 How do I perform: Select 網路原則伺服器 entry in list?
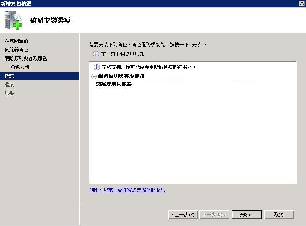[x=114, y=84]
